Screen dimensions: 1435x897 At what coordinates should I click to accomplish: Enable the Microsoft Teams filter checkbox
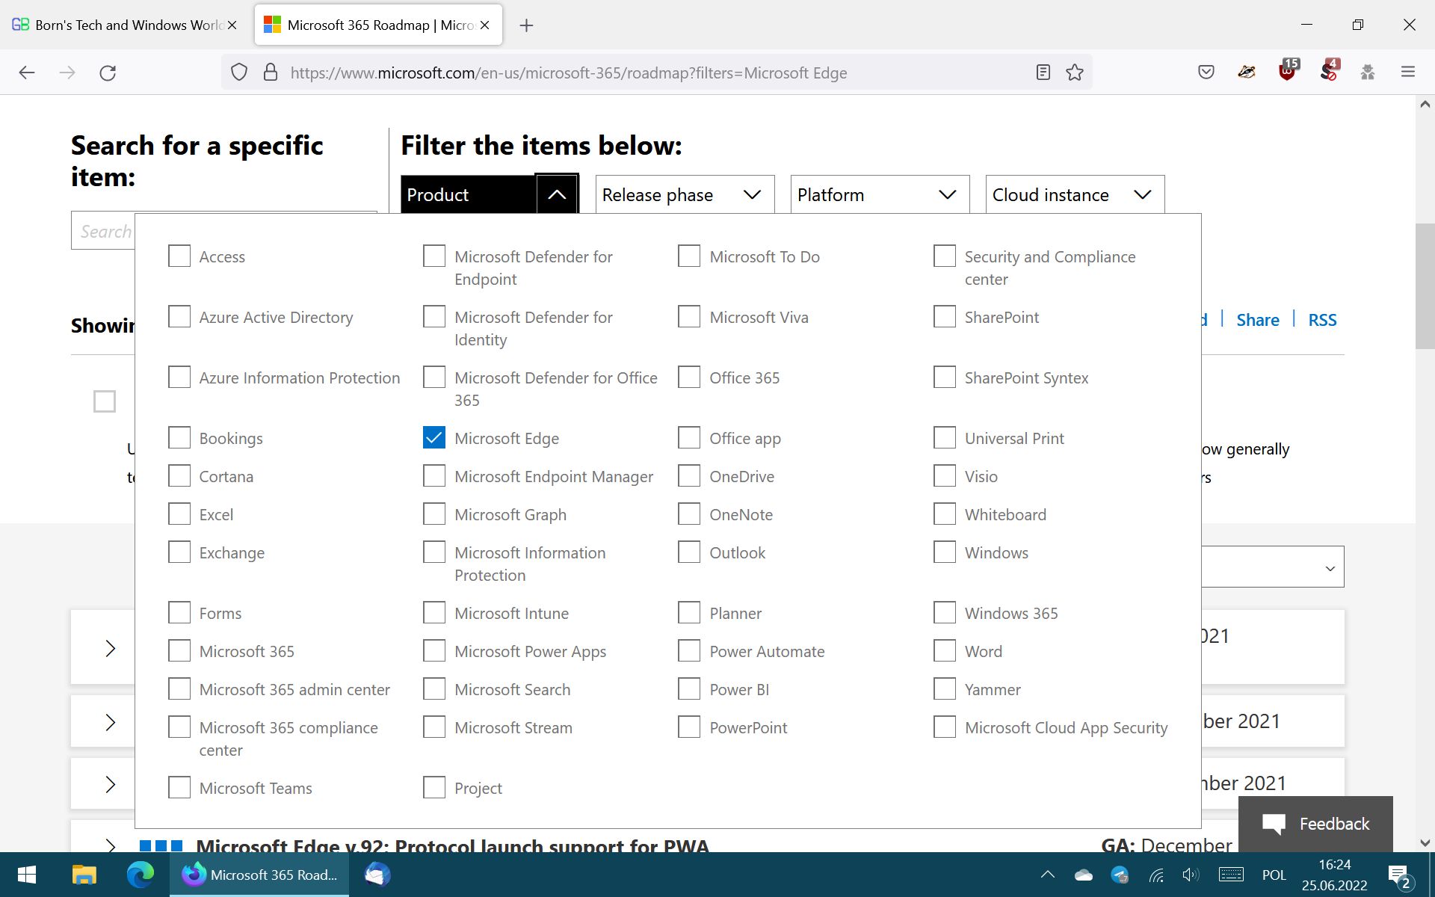pos(179,787)
